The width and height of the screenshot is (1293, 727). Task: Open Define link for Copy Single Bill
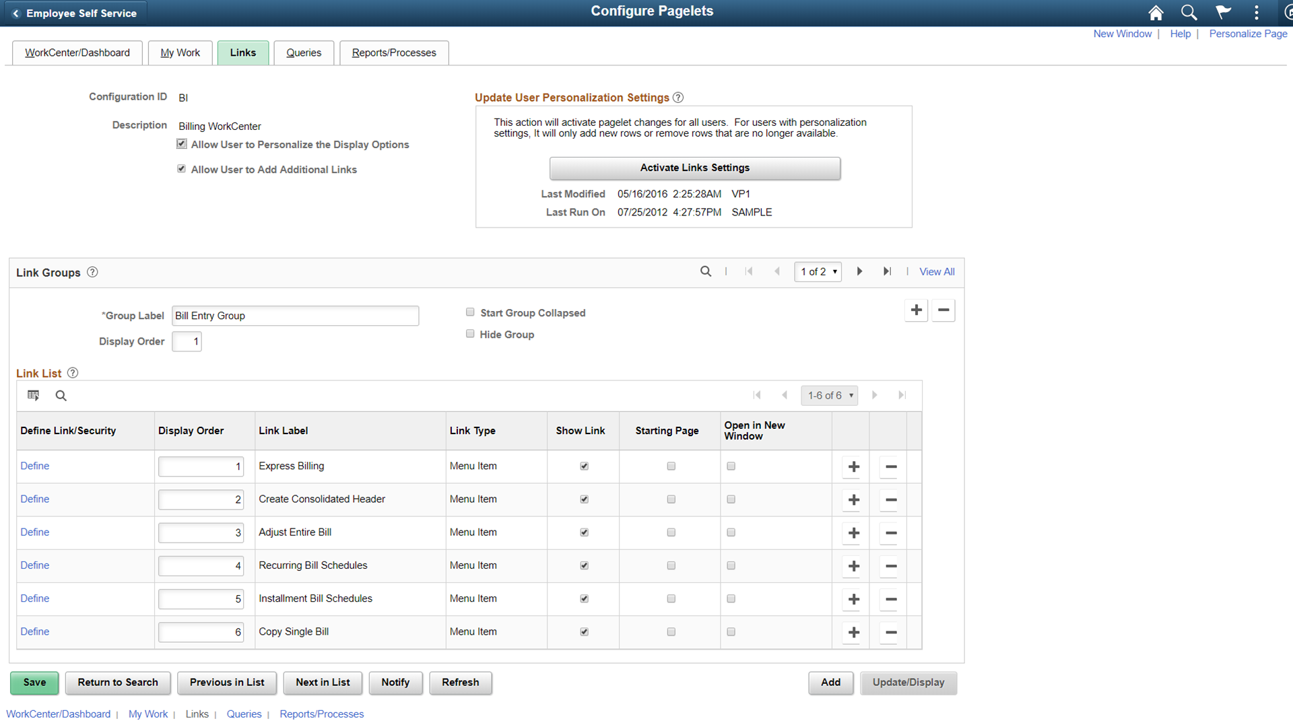click(x=34, y=631)
